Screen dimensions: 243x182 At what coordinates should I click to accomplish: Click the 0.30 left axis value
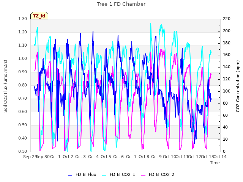[x=23, y=152]
